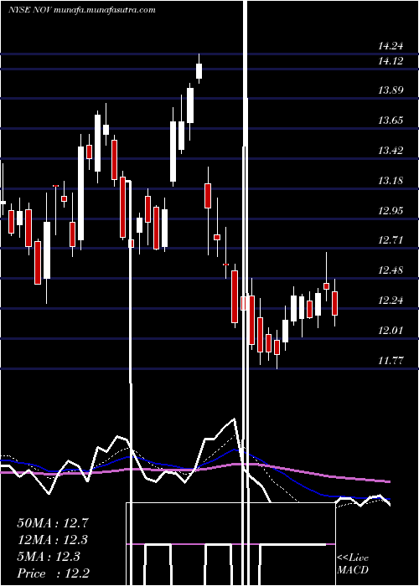419x586 pixels.
Task: Click the 14.24 price level label
Action: tap(391, 46)
